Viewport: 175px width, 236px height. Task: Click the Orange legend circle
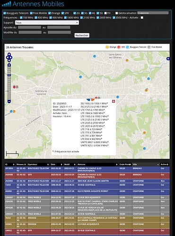tap(107, 47)
